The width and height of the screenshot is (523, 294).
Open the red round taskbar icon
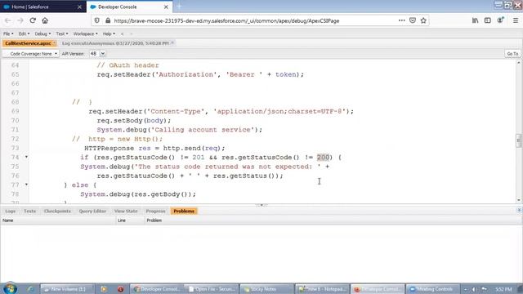(x=120, y=289)
